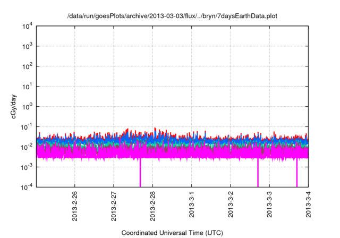Click the 10^3 y-axis tick label
Screen dimensions: 340x238
27,46
